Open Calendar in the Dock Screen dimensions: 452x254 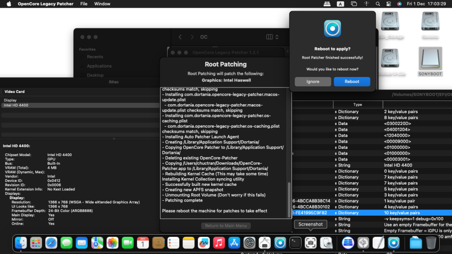click(143, 243)
